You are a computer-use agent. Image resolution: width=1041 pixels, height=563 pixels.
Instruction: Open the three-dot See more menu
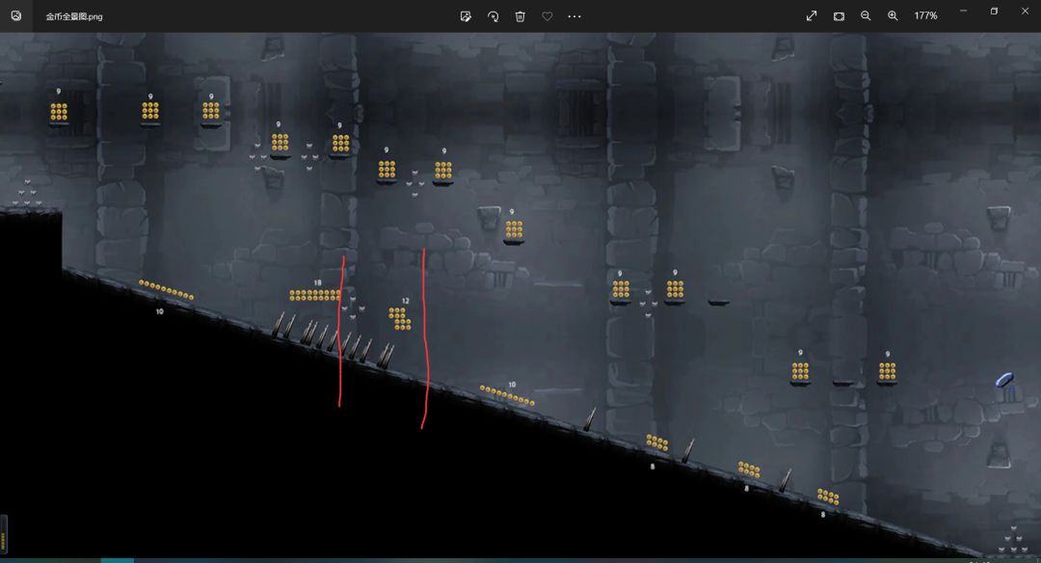click(x=574, y=16)
